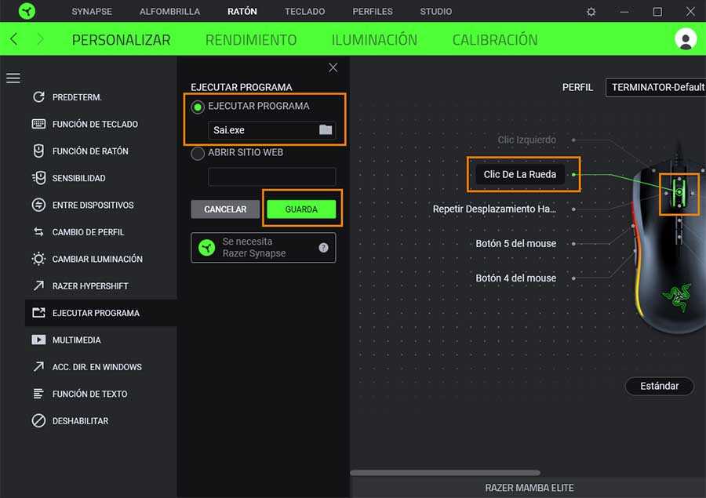Viewport: 706px width, 498px height.
Task: Click the horizontal scrollbar at the bottom
Action: [x=445, y=473]
